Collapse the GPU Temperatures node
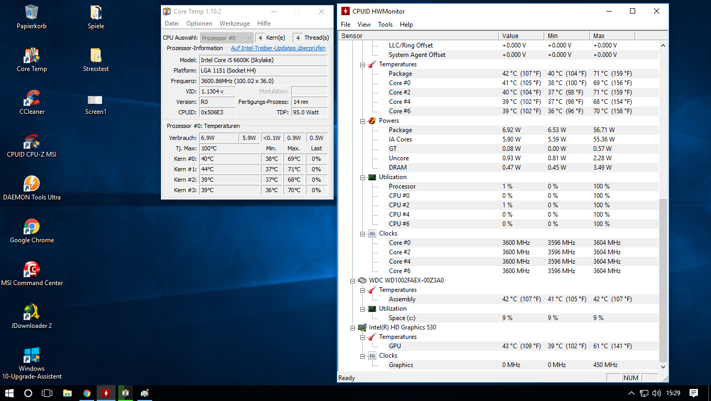The height and width of the screenshot is (401, 711). [x=363, y=337]
